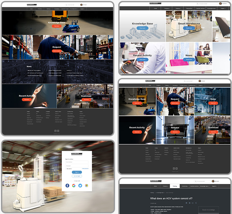Click the share icon on the AGV article

point(196,203)
